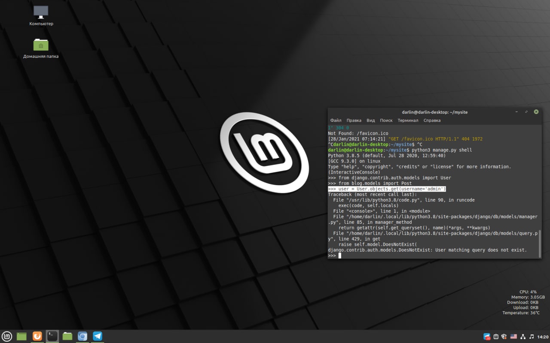Screen dimensions: 550x343
Task: Click 'User matching query does not exist.' text
Action: [481, 250]
